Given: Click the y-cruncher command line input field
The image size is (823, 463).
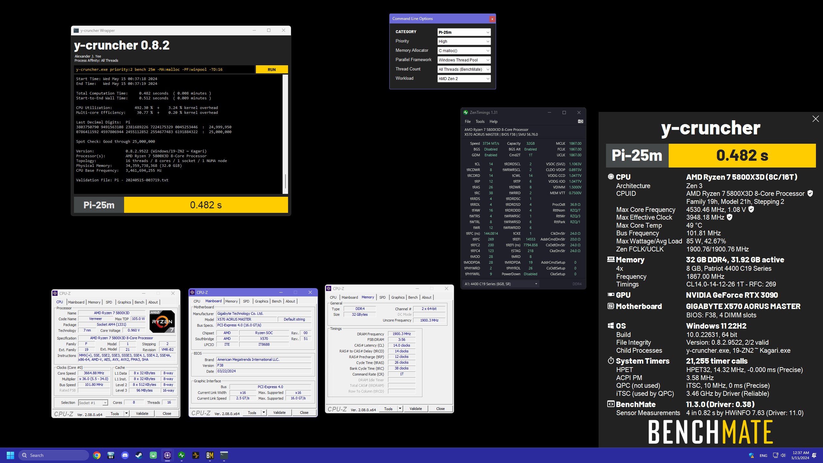Looking at the screenshot, I should [164, 69].
